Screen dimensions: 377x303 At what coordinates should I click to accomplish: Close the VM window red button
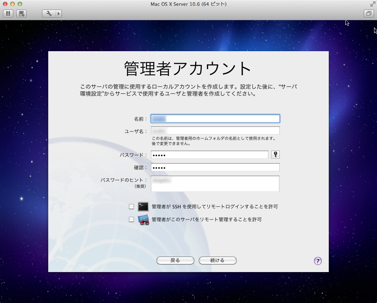[5, 4]
